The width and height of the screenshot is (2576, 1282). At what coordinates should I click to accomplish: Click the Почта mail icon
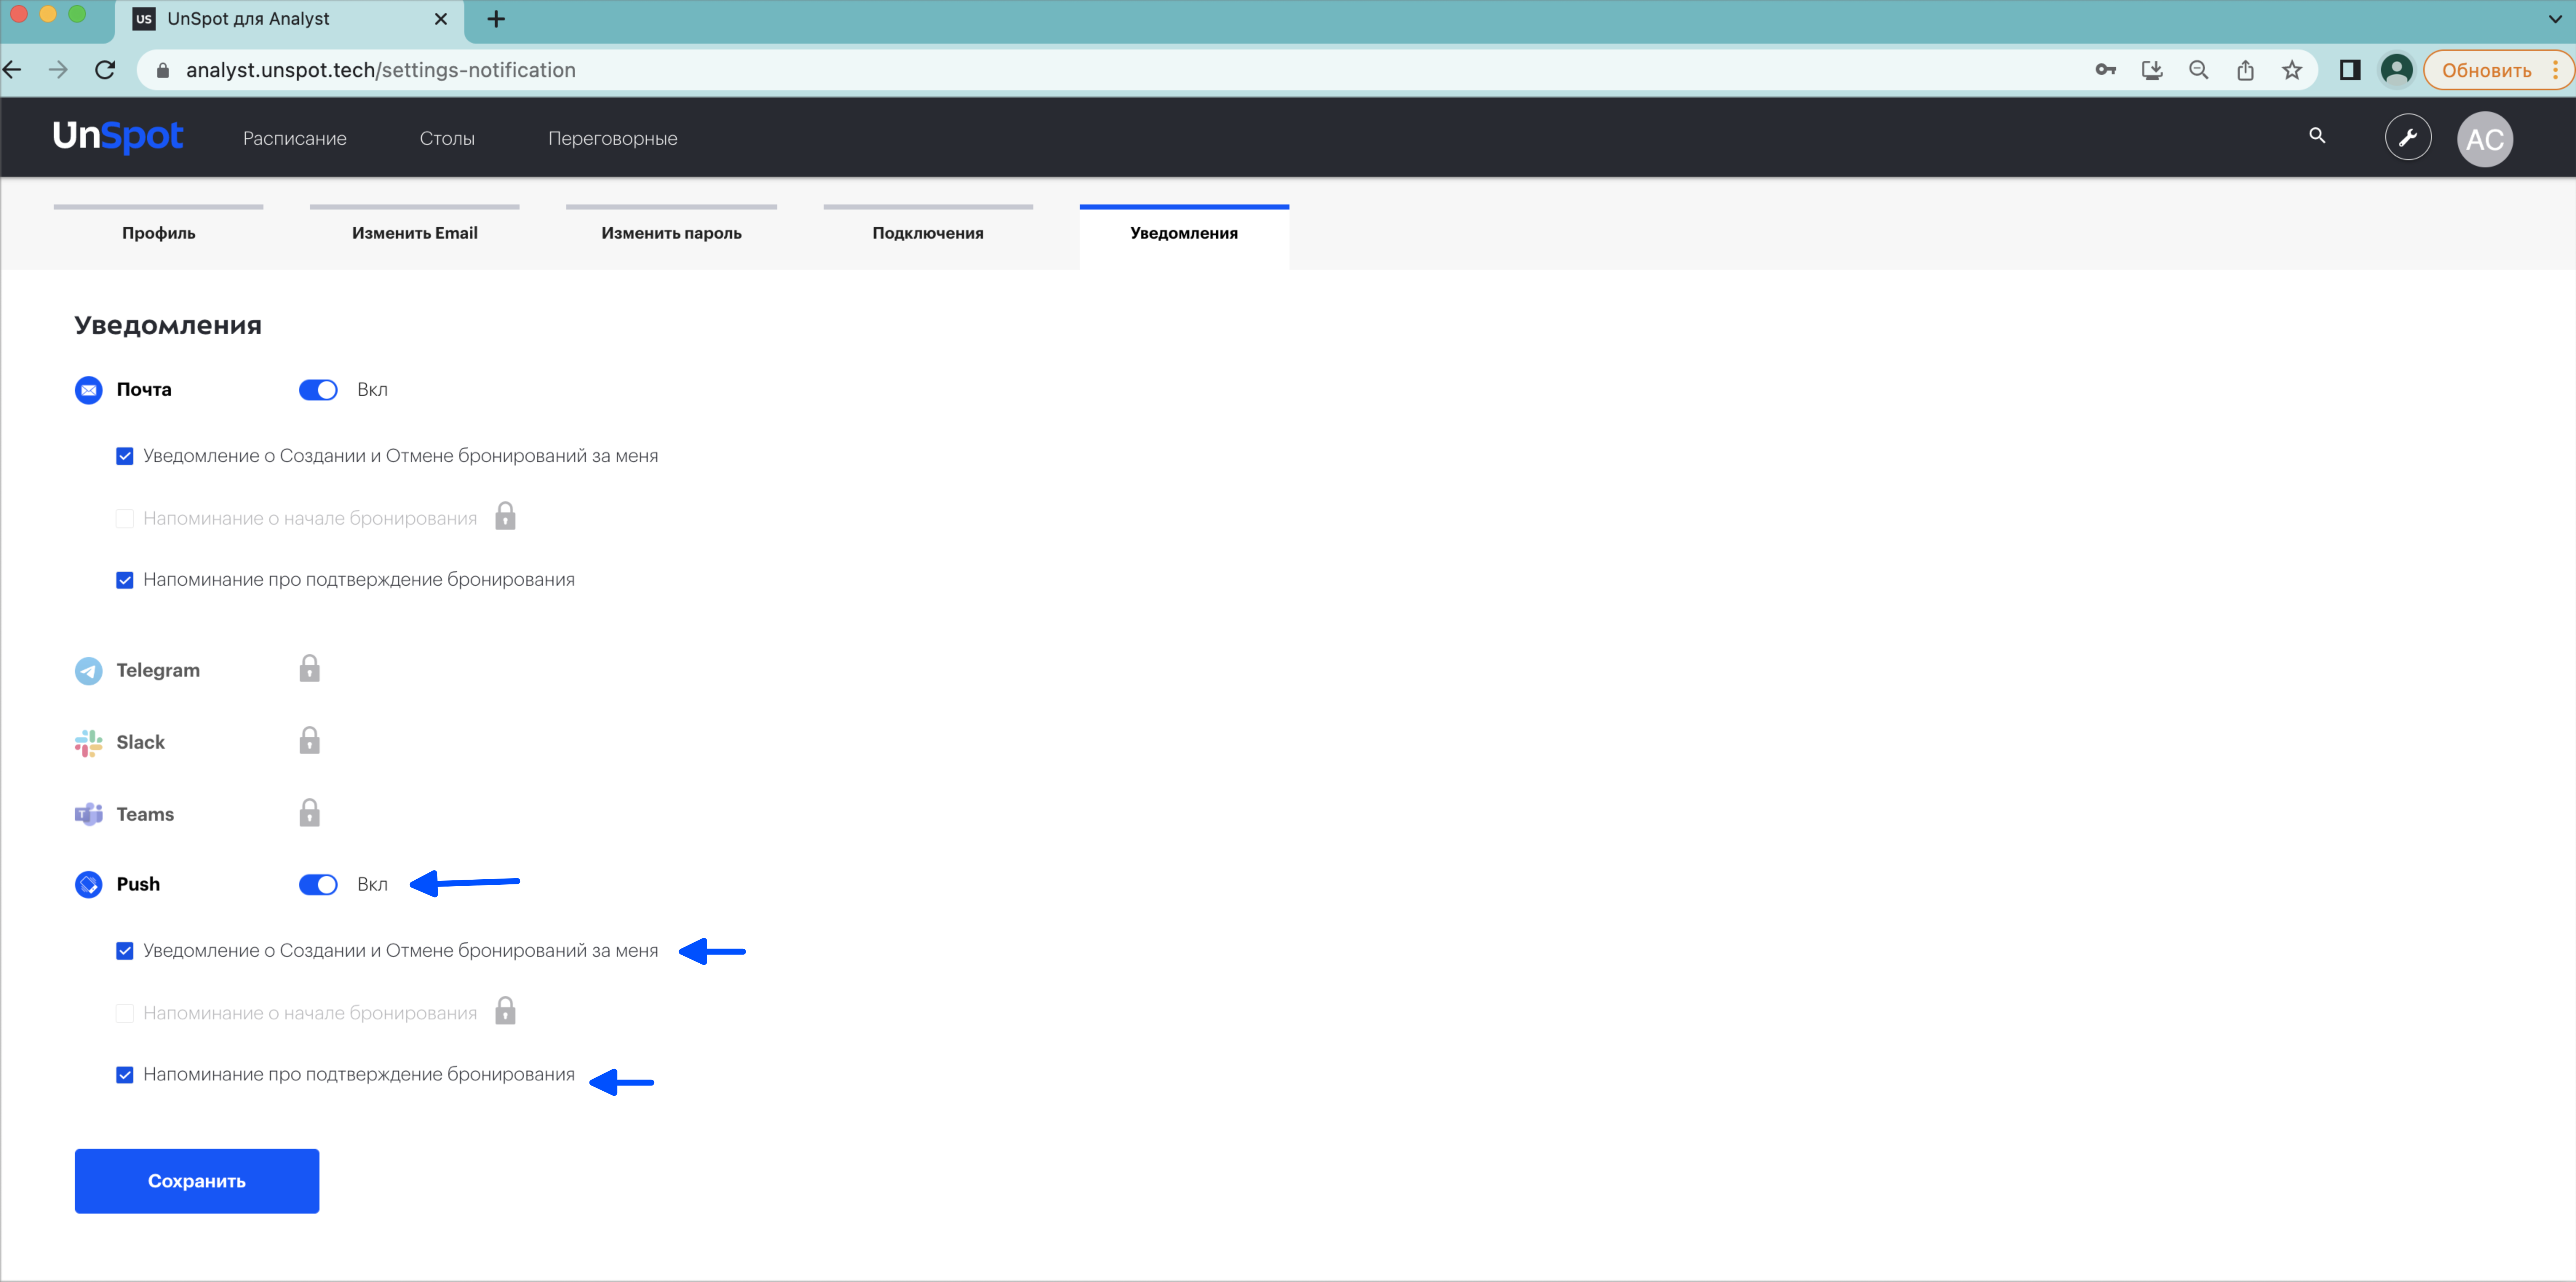pyautogui.click(x=89, y=390)
